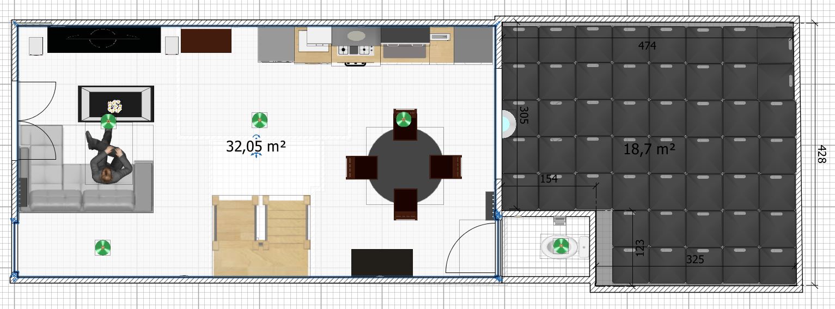Select the double door on the left wall
Image resolution: width=835 pixels, height=309 pixels.
pyautogui.click(x=37, y=120)
